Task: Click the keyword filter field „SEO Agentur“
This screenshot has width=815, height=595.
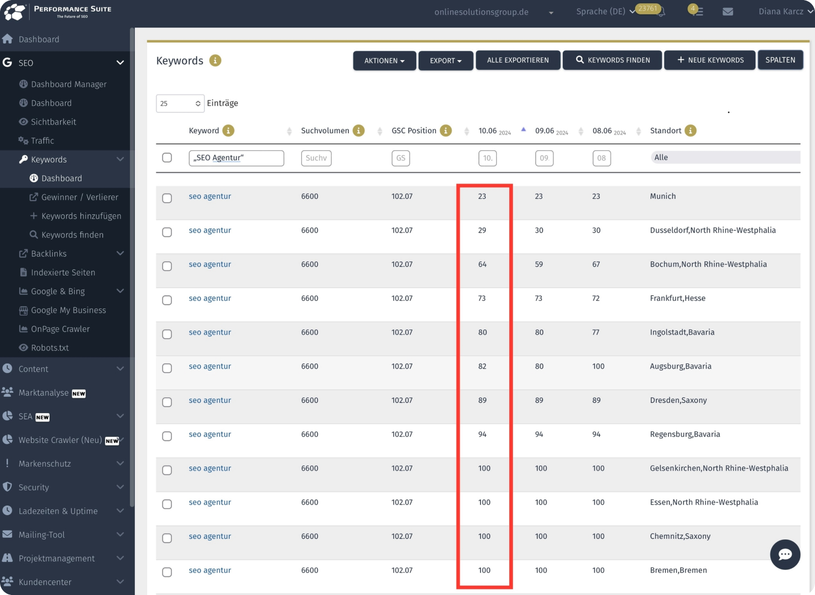Action: pos(236,158)
